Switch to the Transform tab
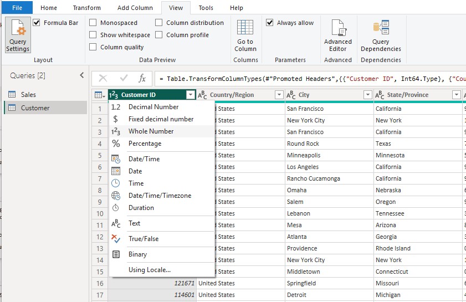 pos(87,8)
